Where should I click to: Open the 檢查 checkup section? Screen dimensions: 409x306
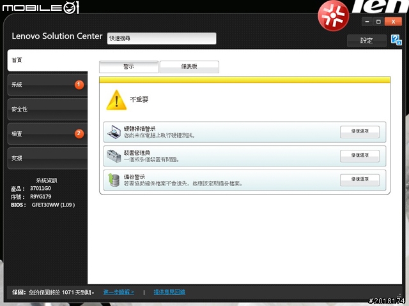47,134
